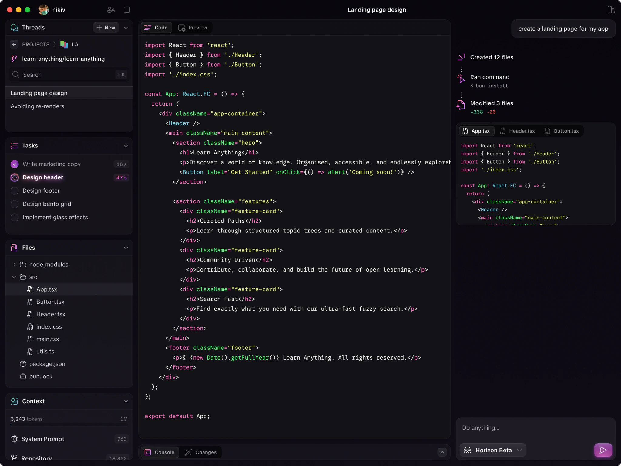Uncheck the Write marketing copy task
This screenshot has width=621, height=466.
coord(15,164)
